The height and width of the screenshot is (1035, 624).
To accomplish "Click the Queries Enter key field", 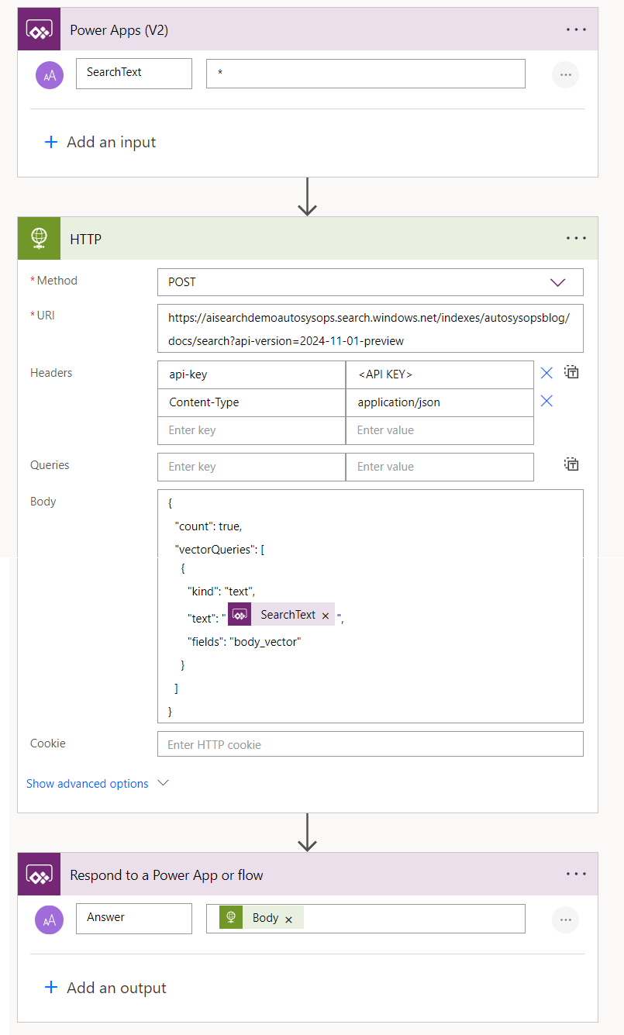I will pos(251,467).
